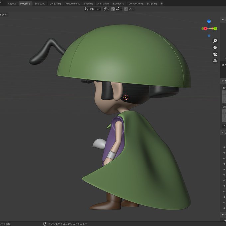Screen dimensions: 226x226
Task: Open the Animation workspace tab
Action: (103, 4)
